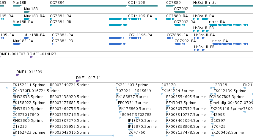The width and height of the screenshot is (253, 137).
Task: Click BAC clone label DME1-001E07.R
Action: 15,54
